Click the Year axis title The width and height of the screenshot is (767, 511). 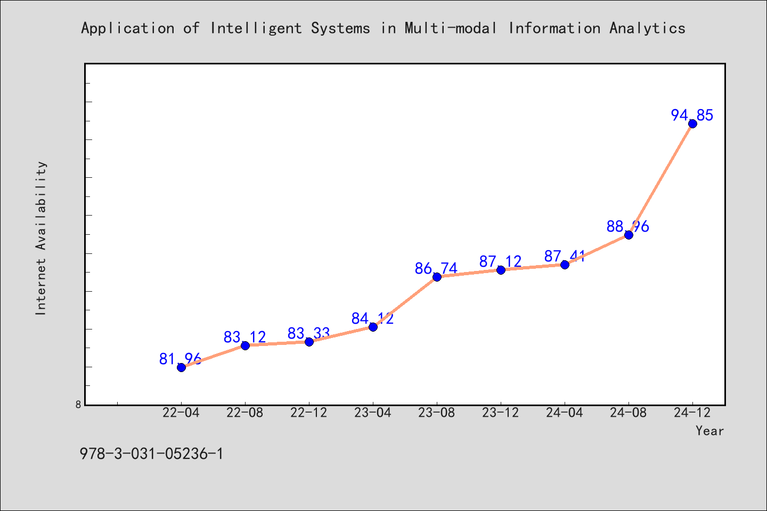coord(709,431)
